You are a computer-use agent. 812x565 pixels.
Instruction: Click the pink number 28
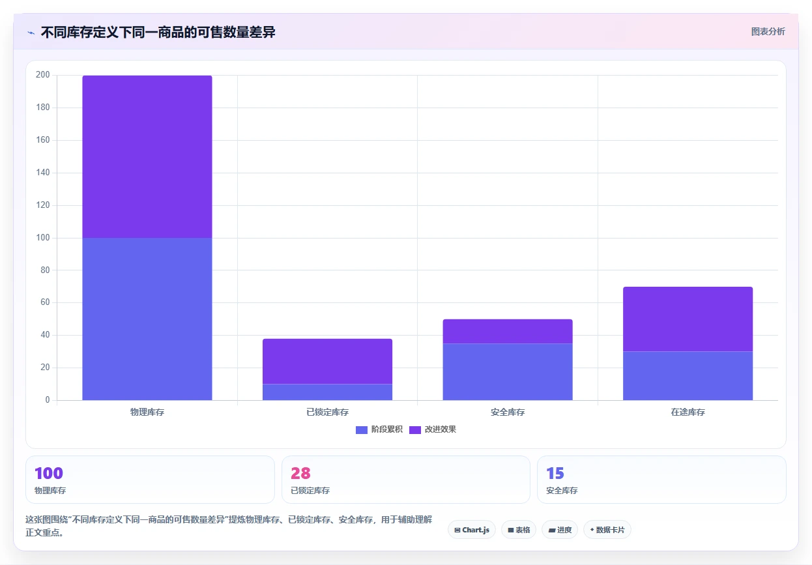300,473
